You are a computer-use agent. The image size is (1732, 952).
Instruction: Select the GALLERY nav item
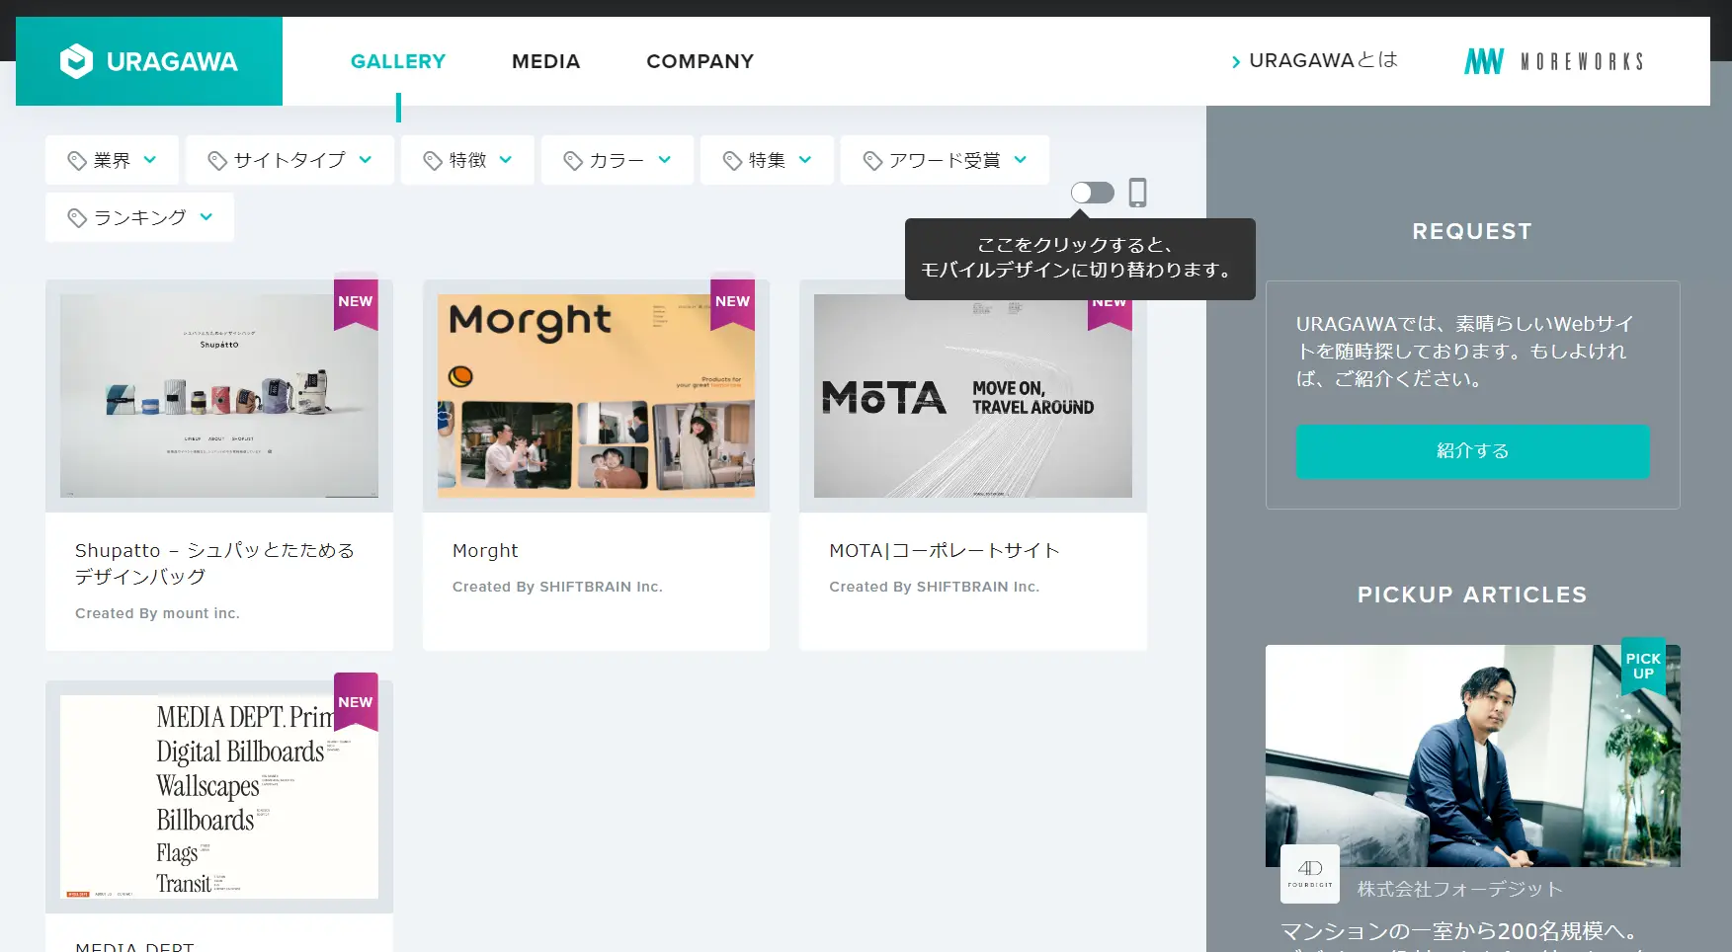point(398,61)
